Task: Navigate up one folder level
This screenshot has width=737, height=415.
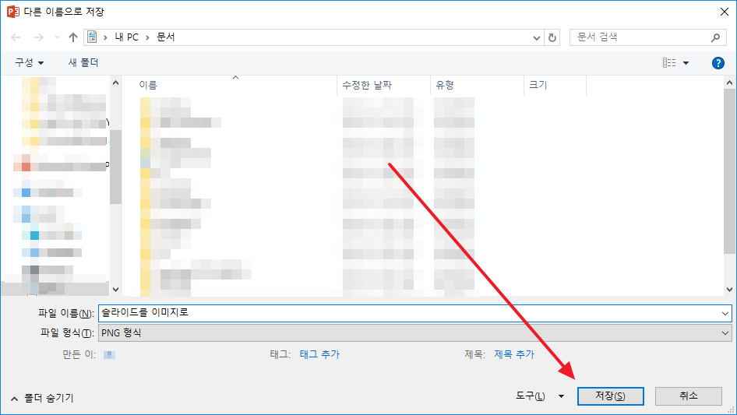Action: (73, 37)
